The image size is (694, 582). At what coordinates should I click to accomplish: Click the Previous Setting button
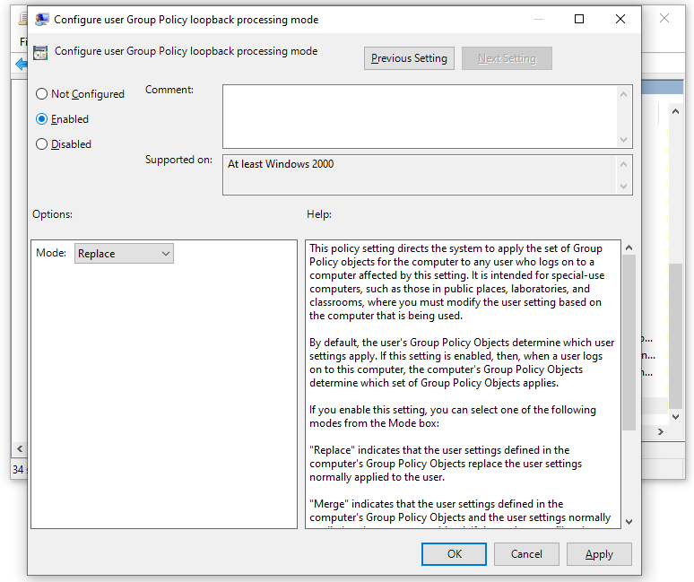click(x=409, y=58)
